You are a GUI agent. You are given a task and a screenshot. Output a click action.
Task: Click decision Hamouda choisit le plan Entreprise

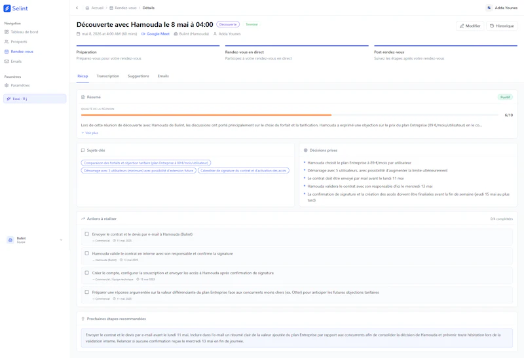(359, 163)
